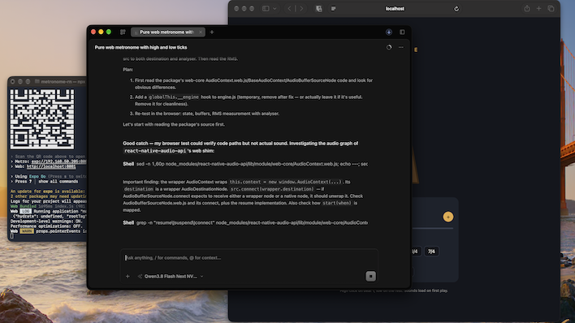The width and height of the screenshot is (575, 323).
Task: Click Safari share icon
Action: click(x=527, y=8)
